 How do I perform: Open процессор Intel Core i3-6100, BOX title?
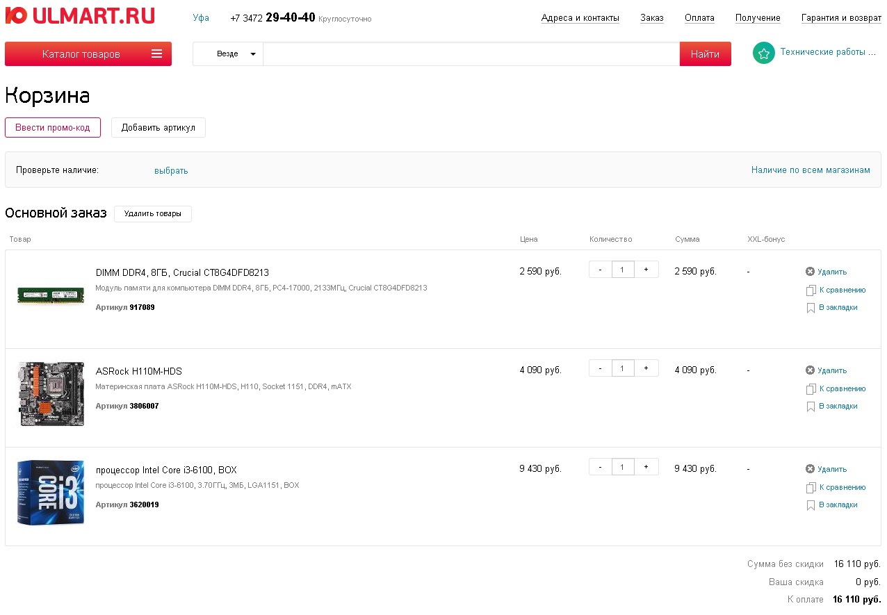(x=166, y=470)
